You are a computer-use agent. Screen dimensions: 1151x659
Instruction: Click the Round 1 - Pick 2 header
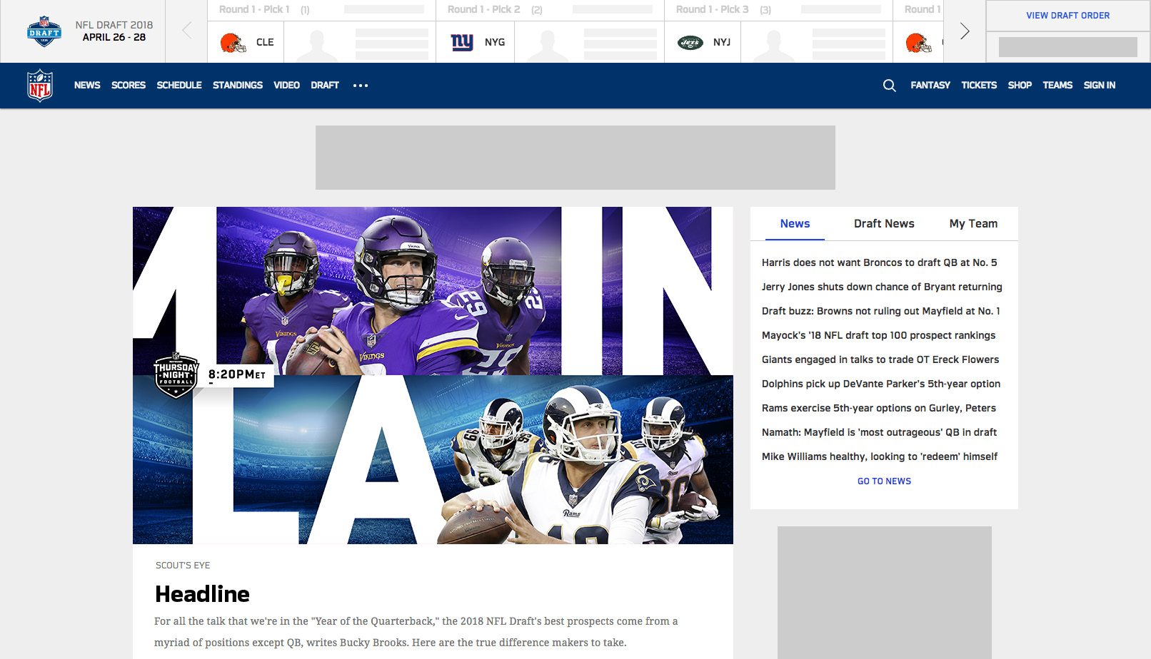pyautogui.click(x=483, y=9)
